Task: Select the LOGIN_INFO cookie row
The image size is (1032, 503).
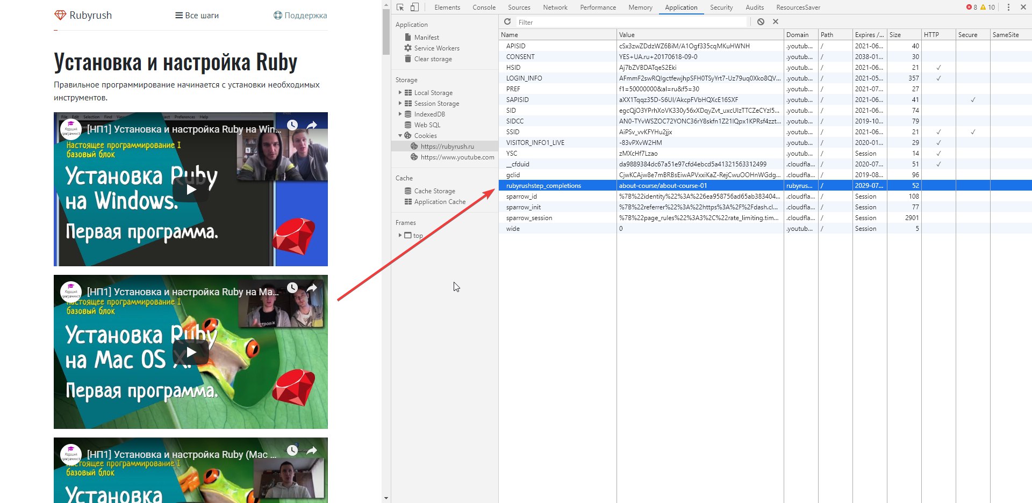Action: (x=765, y=78)
